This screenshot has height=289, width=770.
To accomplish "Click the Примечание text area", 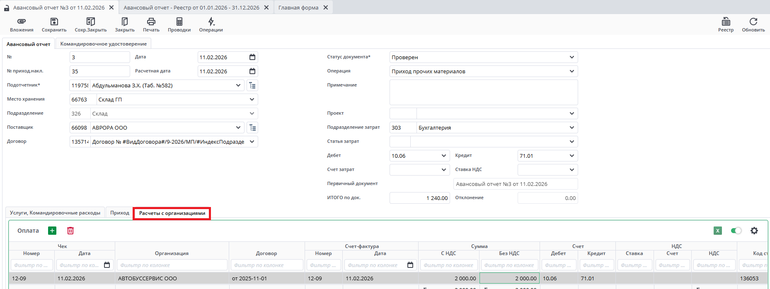I will [x=483, y=92].
